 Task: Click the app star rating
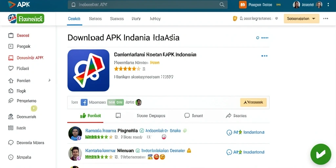point(127,69)
